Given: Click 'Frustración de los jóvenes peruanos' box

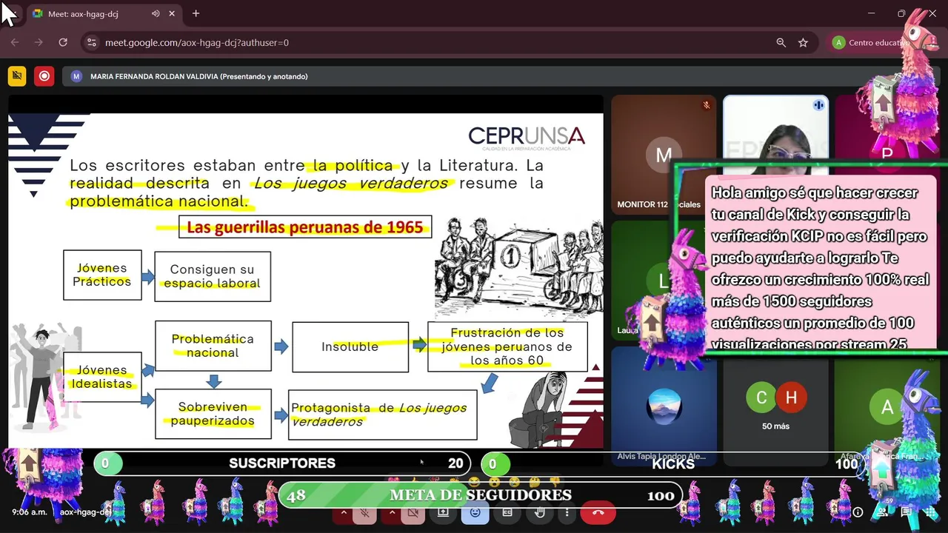Looking at the screenshot, I should point(507,346).
